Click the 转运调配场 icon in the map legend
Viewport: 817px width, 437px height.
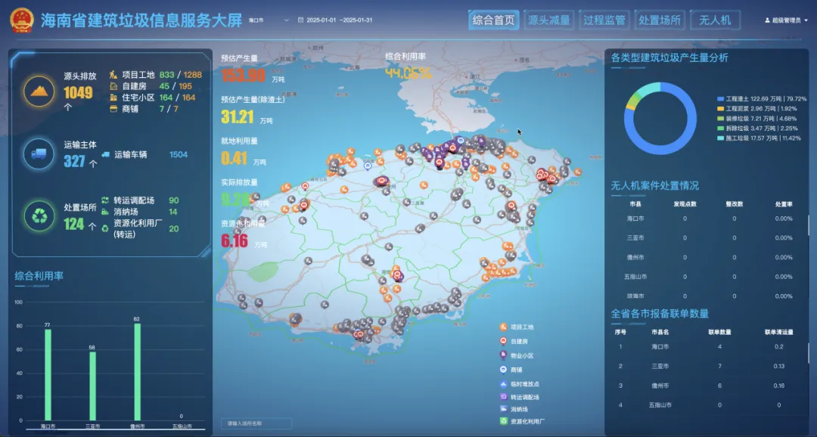[503, 396]
